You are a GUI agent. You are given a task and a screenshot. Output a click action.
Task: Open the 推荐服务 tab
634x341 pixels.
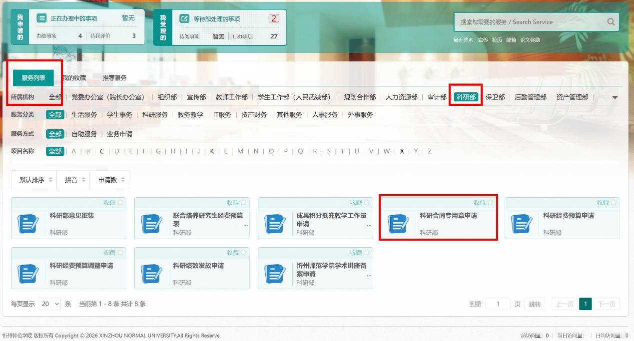[114, 78]
